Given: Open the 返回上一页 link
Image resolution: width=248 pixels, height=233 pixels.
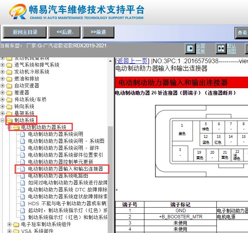Looking at the screenshot, I should pyautogui.click(x=132, y=61).
